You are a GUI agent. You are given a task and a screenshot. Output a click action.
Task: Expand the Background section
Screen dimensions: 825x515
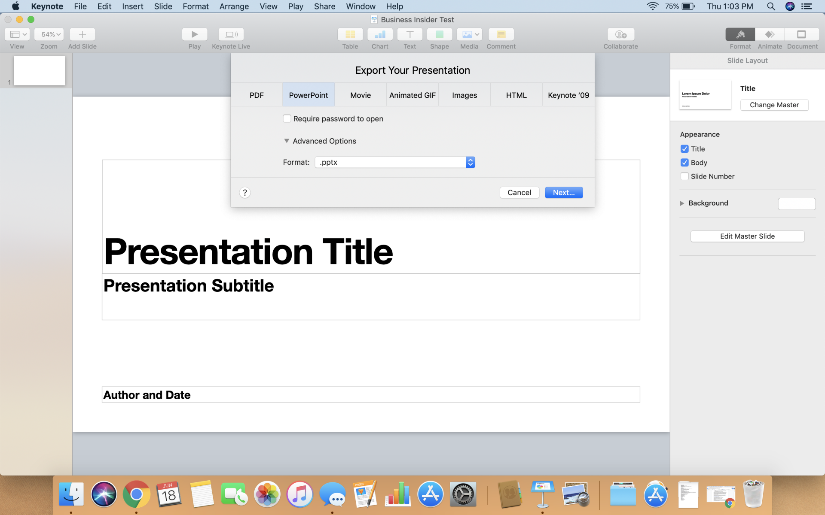682,203
